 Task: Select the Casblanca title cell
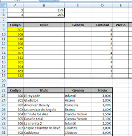pos(44,132)
